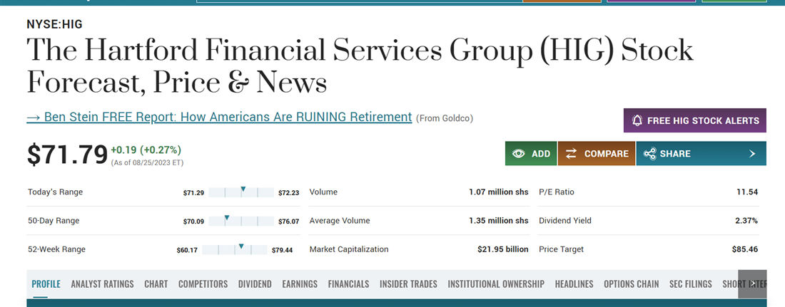Image resolution: width=785 pixels, height=307 pixels.
Task: View the Financials tab
Action: (x=348, y=283)
